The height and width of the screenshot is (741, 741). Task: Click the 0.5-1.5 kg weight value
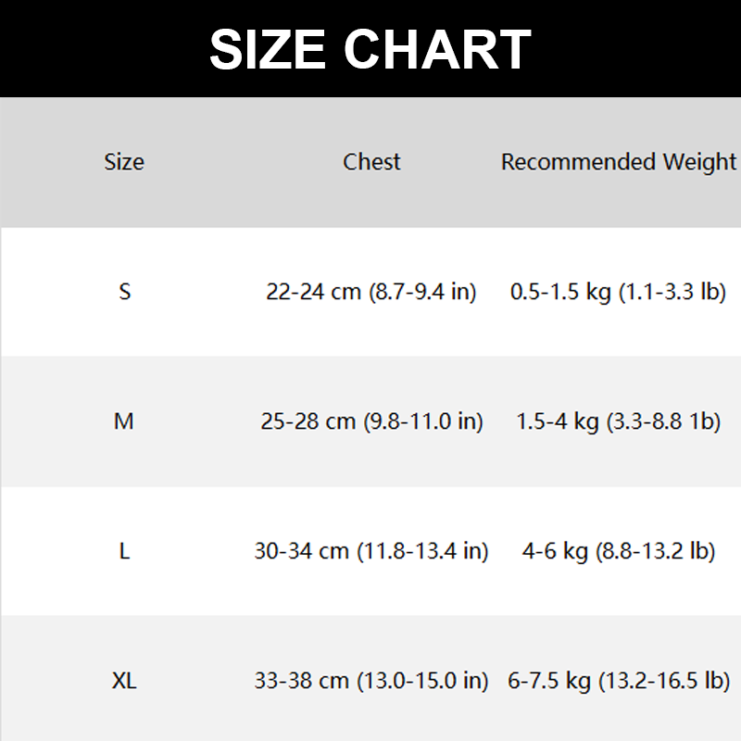point(560,292)
